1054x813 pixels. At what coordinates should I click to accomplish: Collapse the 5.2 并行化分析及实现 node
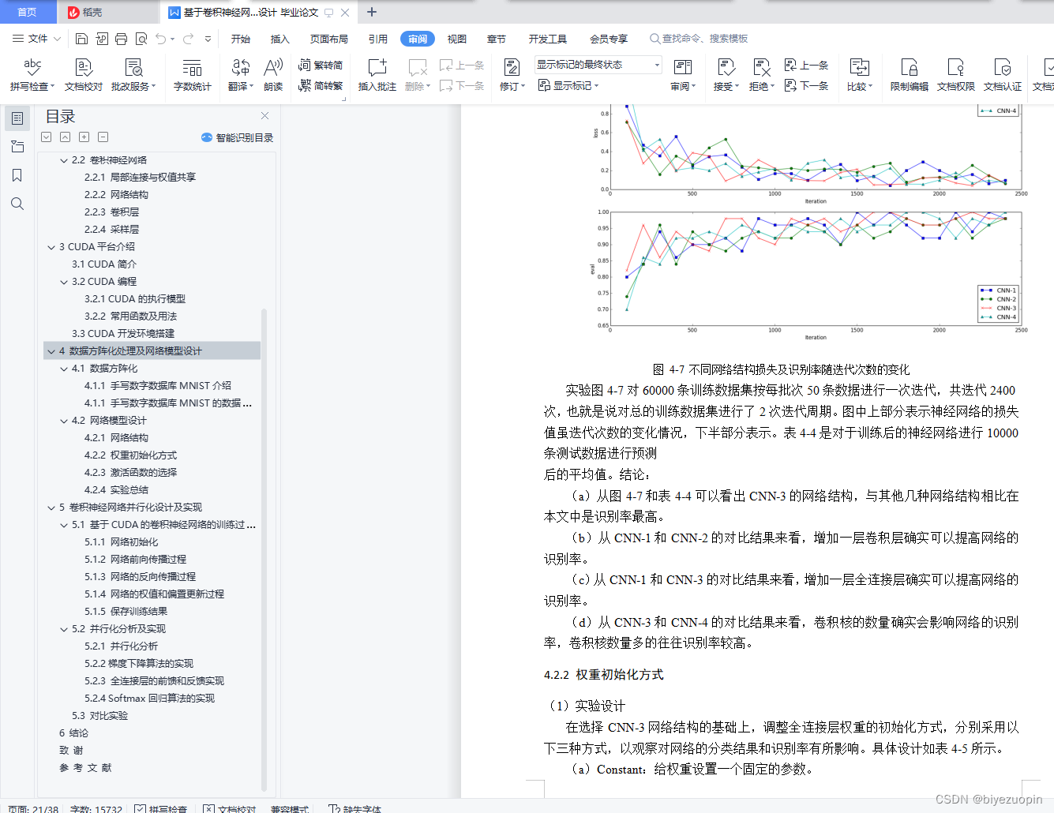tap(64, 629)
